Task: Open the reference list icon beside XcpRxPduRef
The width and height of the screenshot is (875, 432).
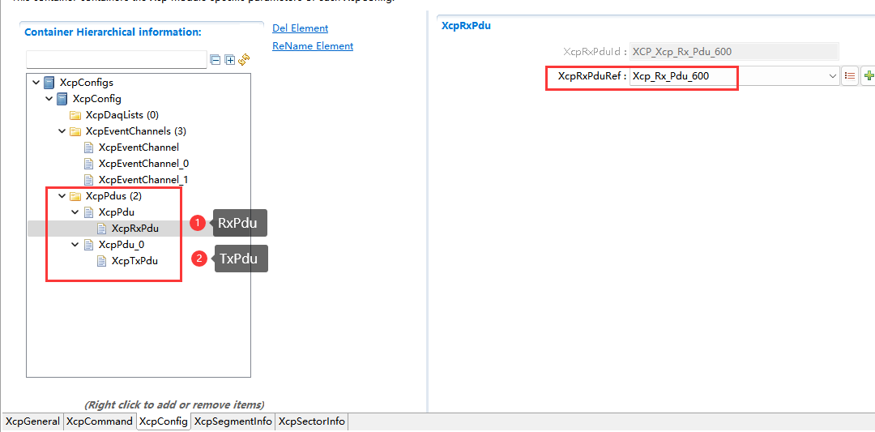Action: click(x=850, y=76)
